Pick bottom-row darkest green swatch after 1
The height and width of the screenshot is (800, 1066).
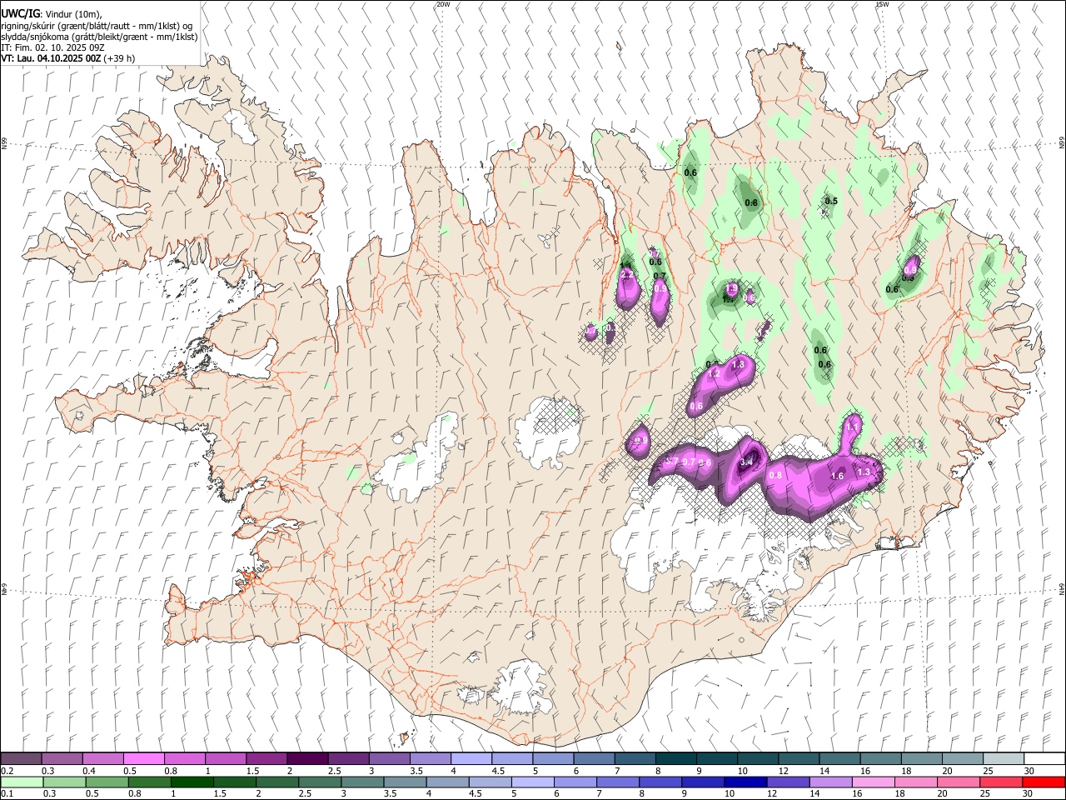click(x=192, y=782)
